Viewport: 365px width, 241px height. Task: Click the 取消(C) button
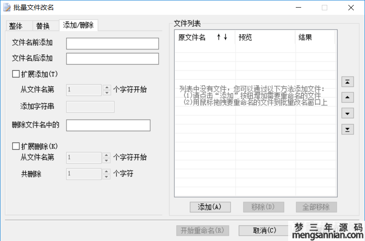pyautogui.click(x=264, y=231)
